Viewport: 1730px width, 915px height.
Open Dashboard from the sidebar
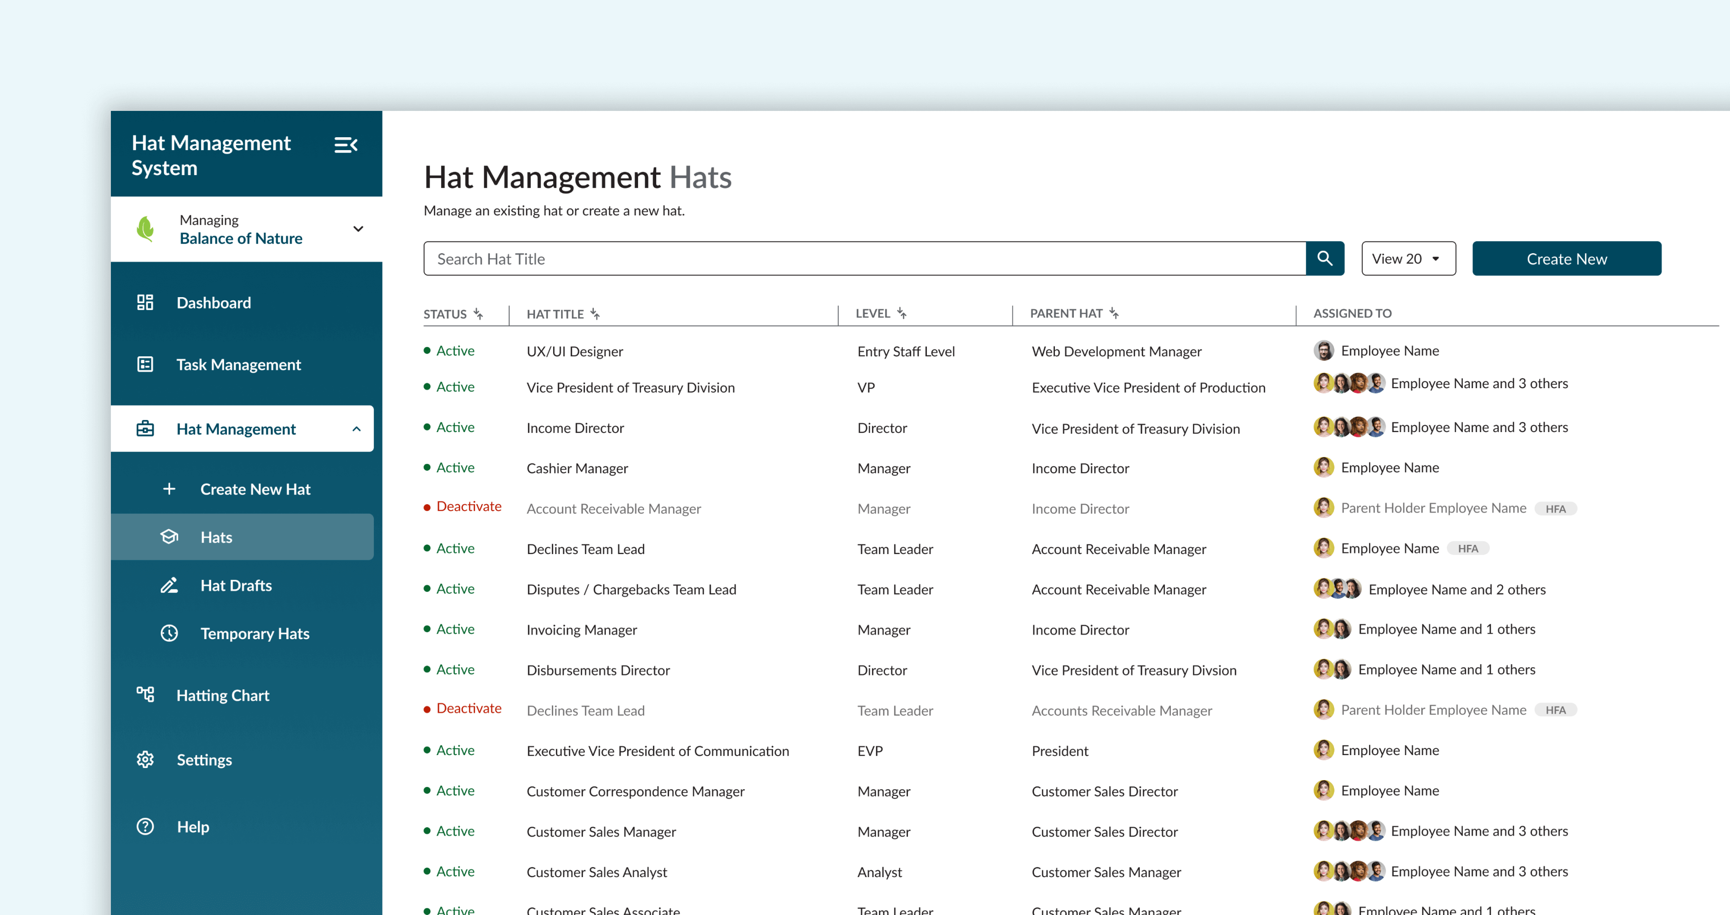point(213,302)
